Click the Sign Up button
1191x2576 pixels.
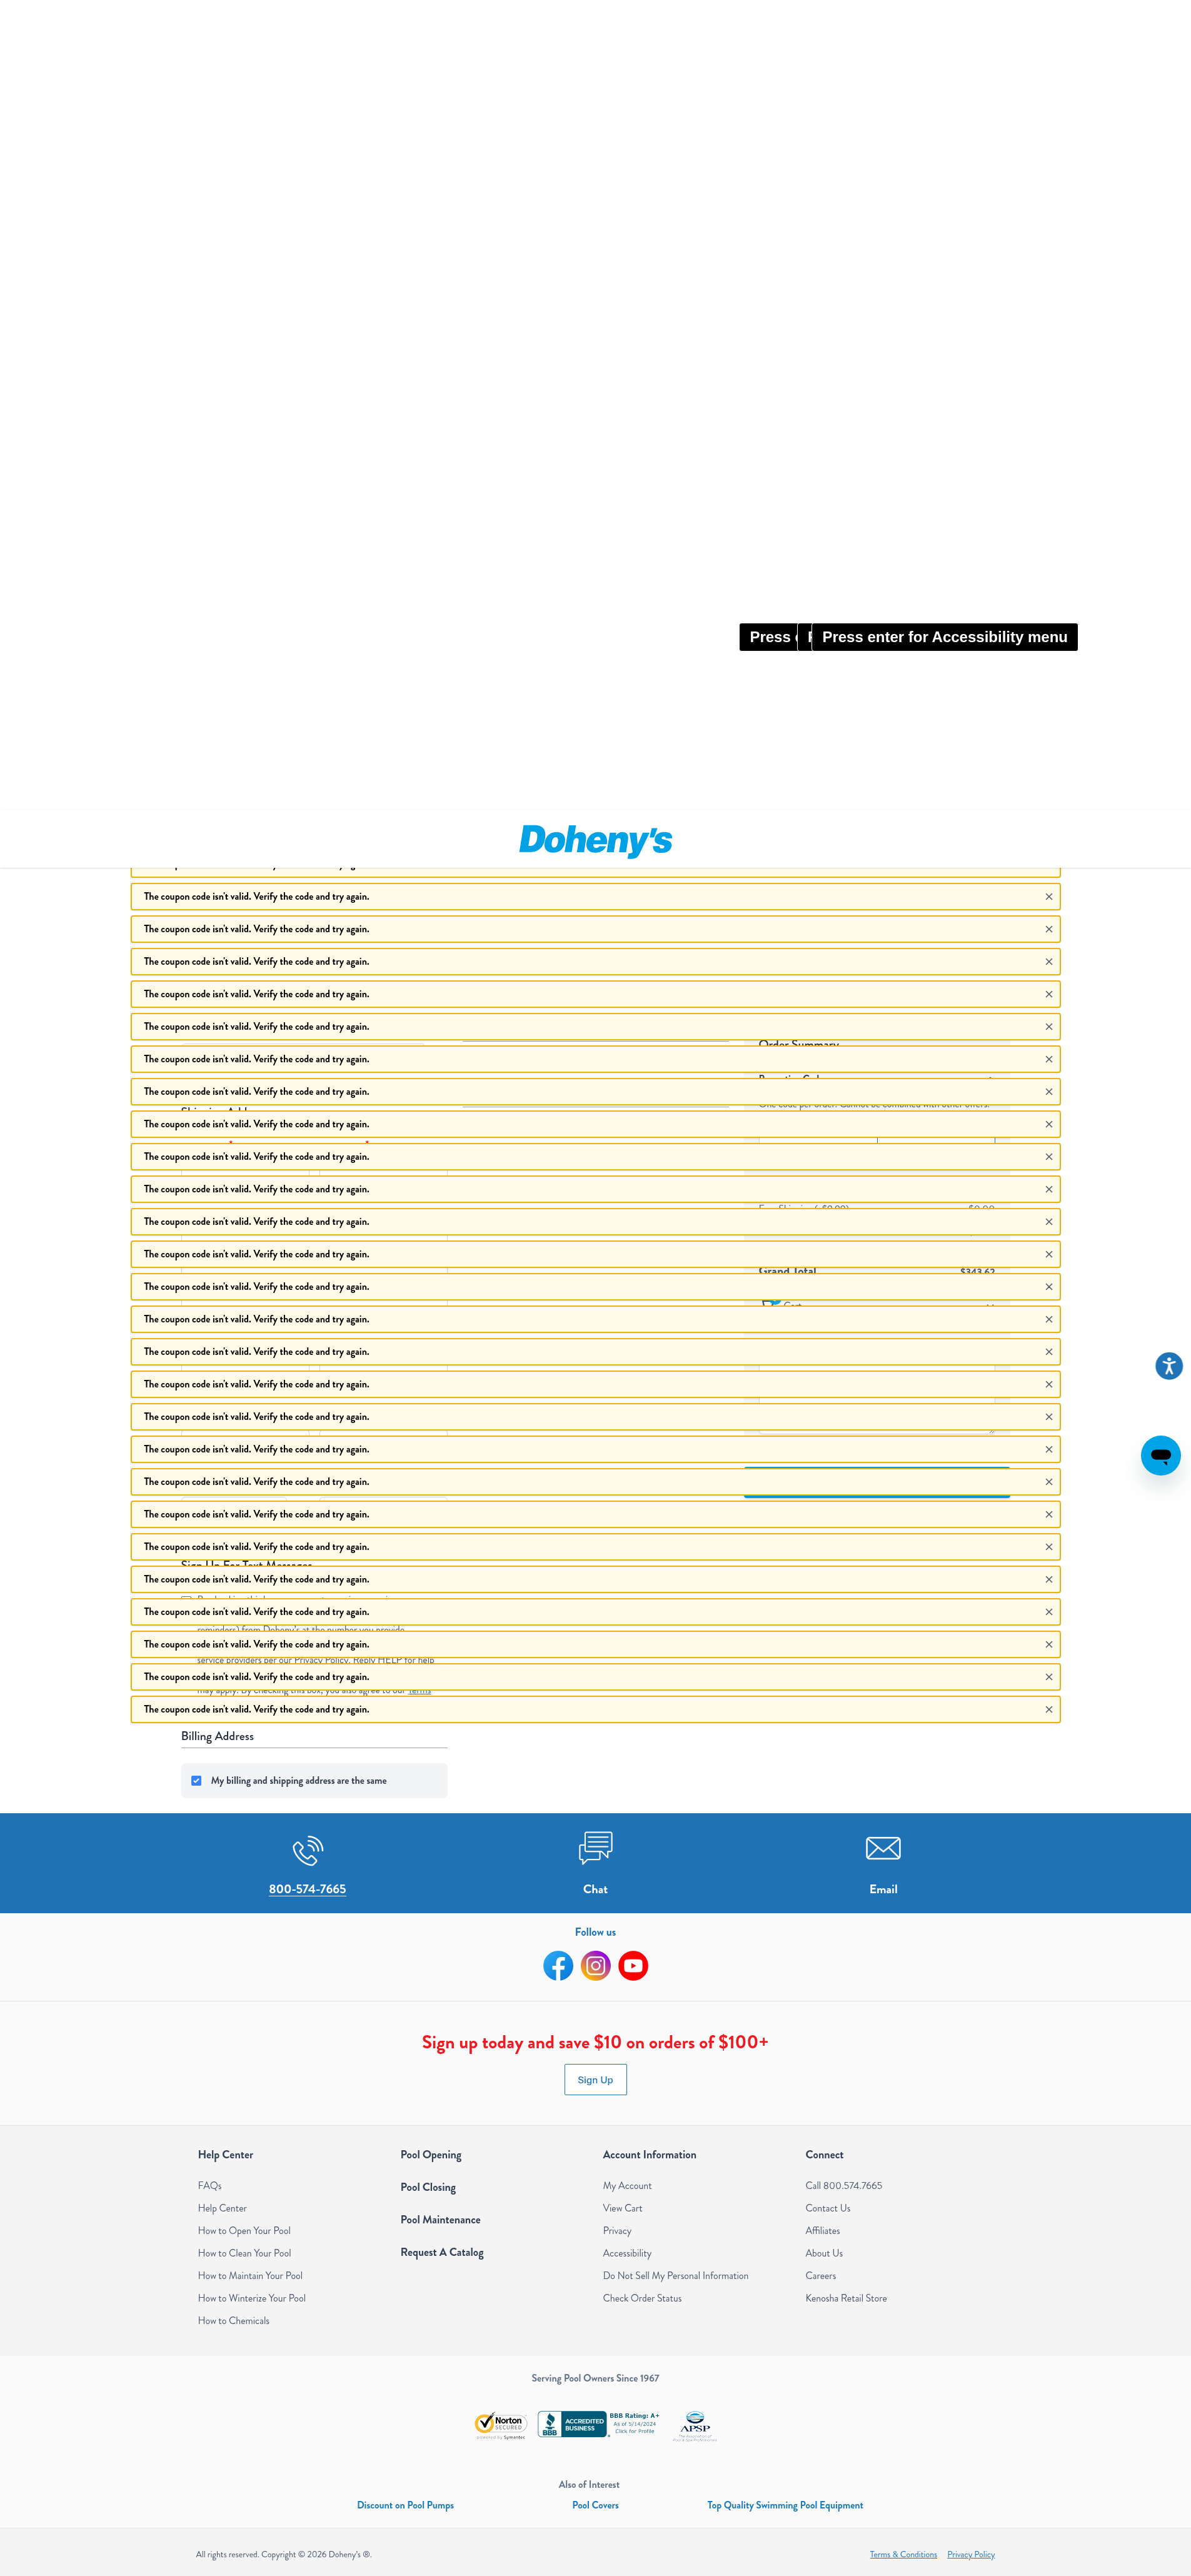[x=595, y=2079]
